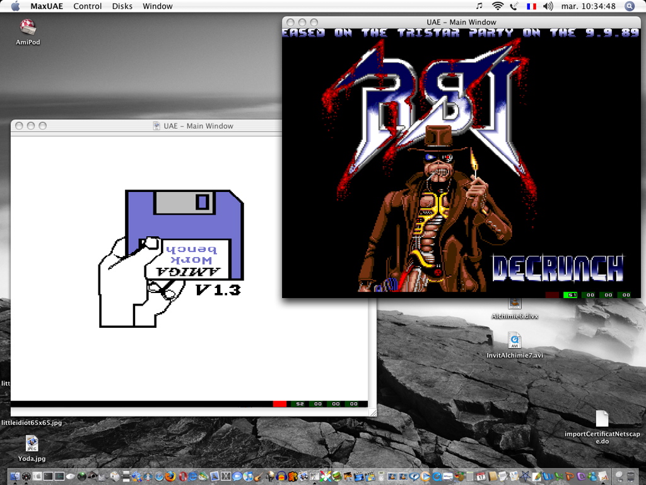Screen dimensions: 646x485
Task: Open the Control menu
Action: coord(87,6)
